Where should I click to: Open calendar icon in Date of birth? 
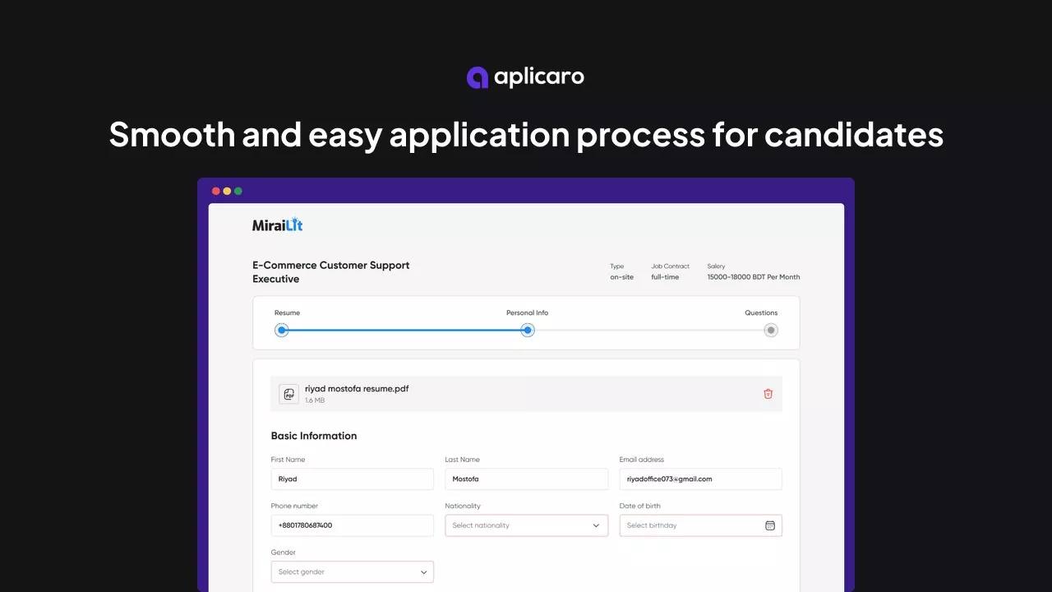(x=769, y=525)
